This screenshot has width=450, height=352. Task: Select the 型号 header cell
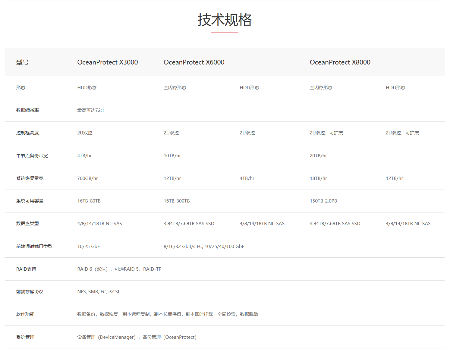coord(22,62)
